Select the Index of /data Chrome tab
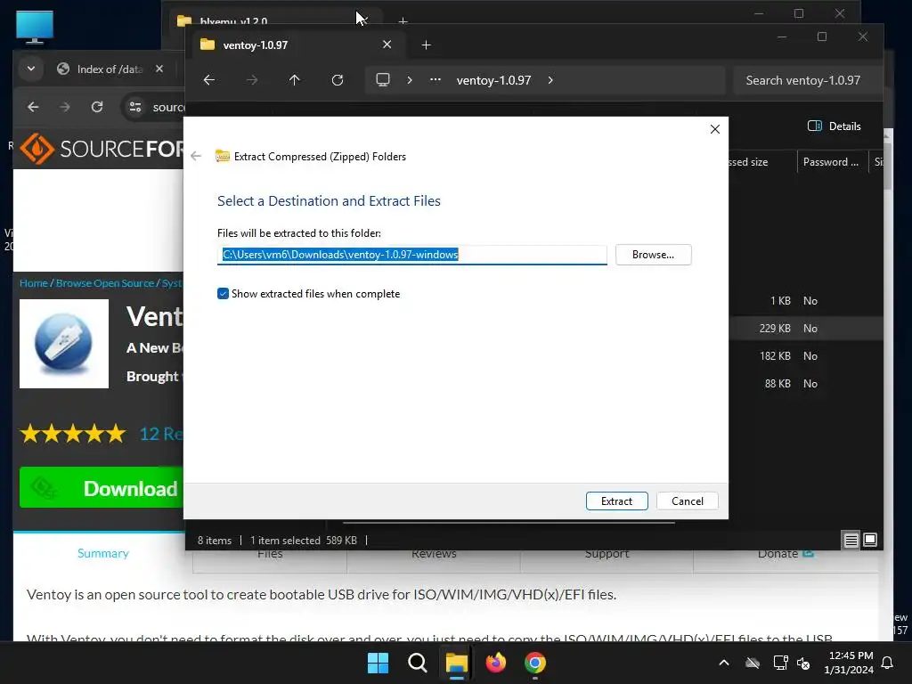 click(110, 69)
